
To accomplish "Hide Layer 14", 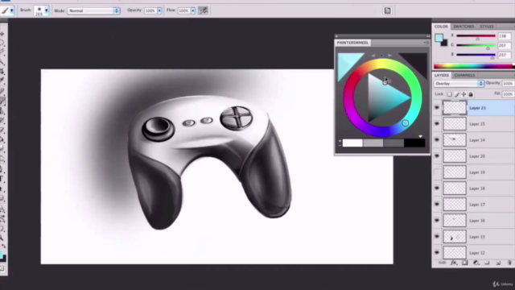I will click(437, 140).
